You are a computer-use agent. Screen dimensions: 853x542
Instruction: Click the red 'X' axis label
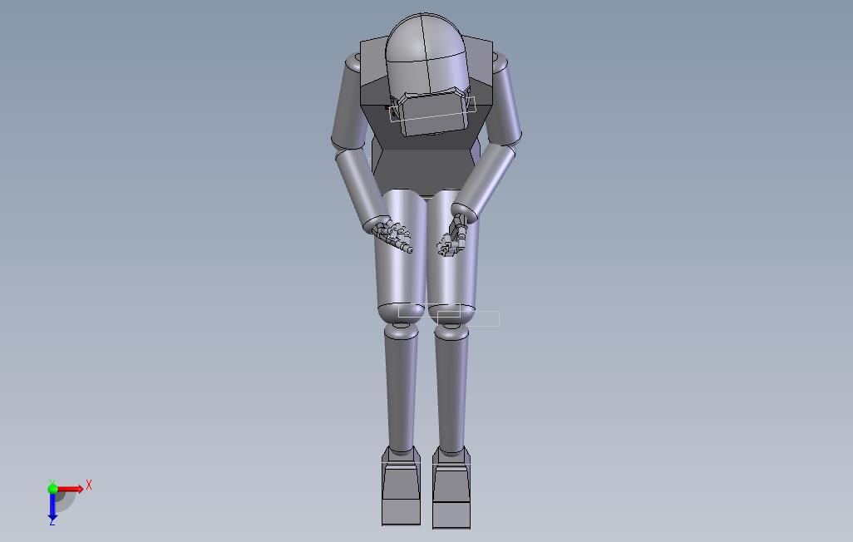pyautogui.click(x=89, y=485)
